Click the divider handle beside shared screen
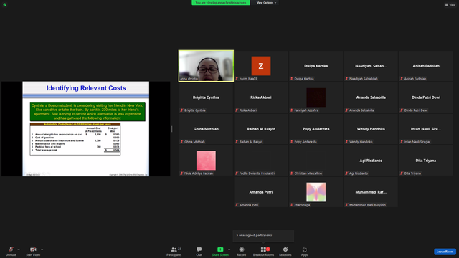 (x=171, y=129)
